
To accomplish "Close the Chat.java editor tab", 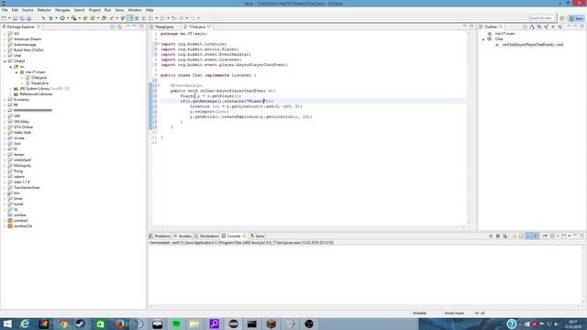I will [x=209, y=27].
